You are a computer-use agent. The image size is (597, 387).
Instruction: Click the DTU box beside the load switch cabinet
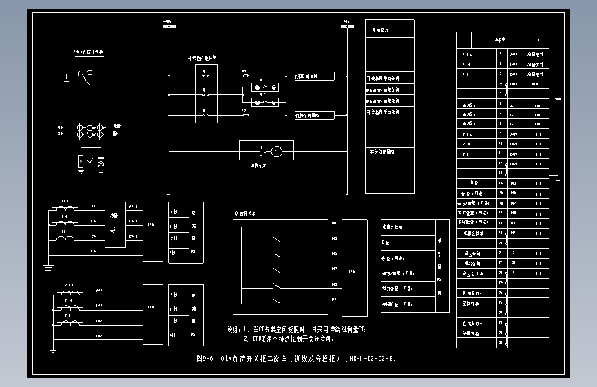point(355,268)
